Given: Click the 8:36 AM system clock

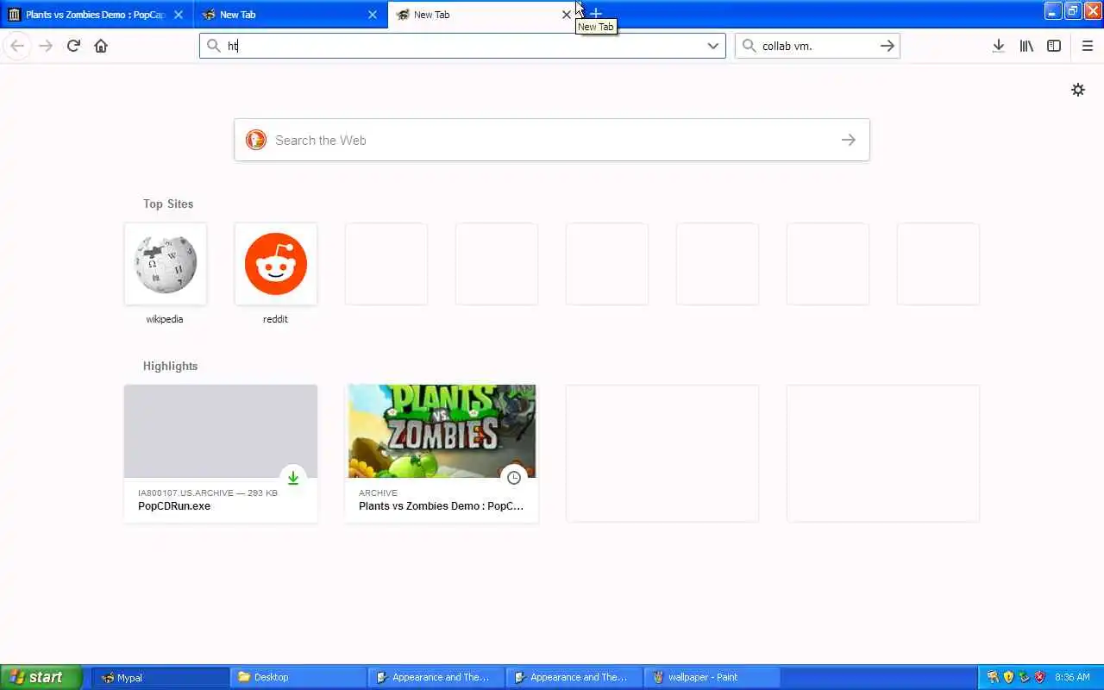Looking at the screenshot, I should 1072,677.
